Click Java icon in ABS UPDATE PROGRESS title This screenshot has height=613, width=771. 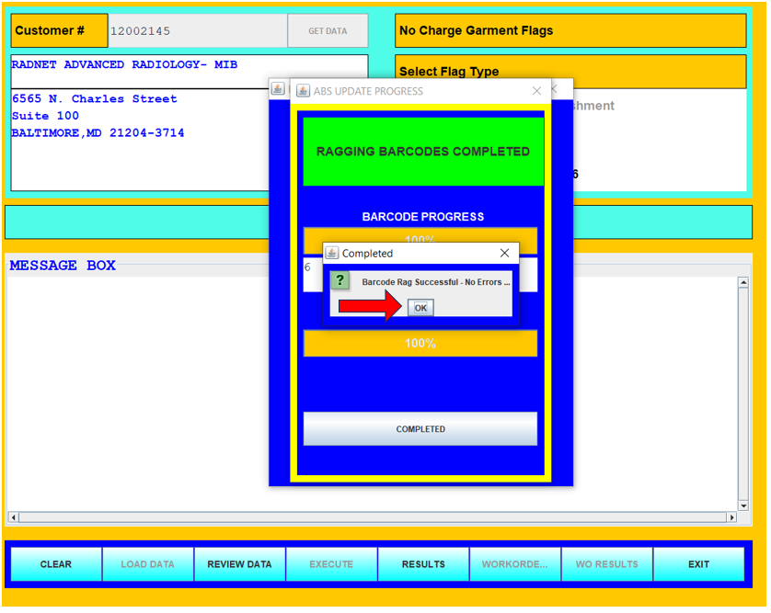[305, 91]
